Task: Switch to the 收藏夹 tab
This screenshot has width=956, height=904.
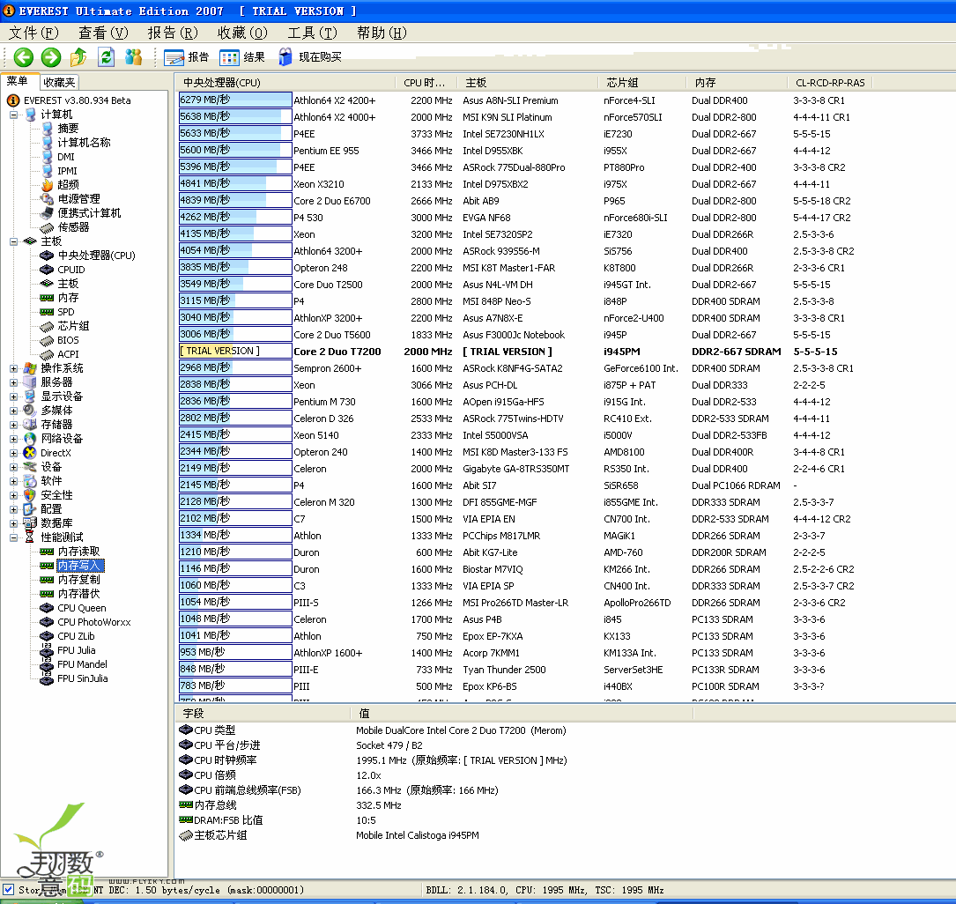Action: [59, 82]
